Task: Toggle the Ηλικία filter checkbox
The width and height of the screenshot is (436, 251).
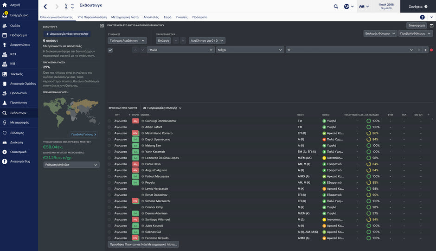Action: [110, 50]
